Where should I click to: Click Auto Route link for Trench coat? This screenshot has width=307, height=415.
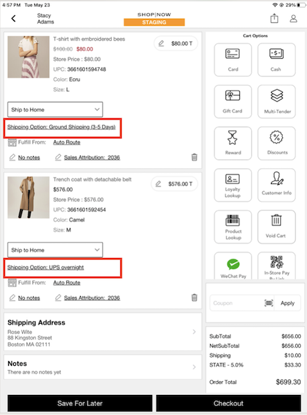66,283
